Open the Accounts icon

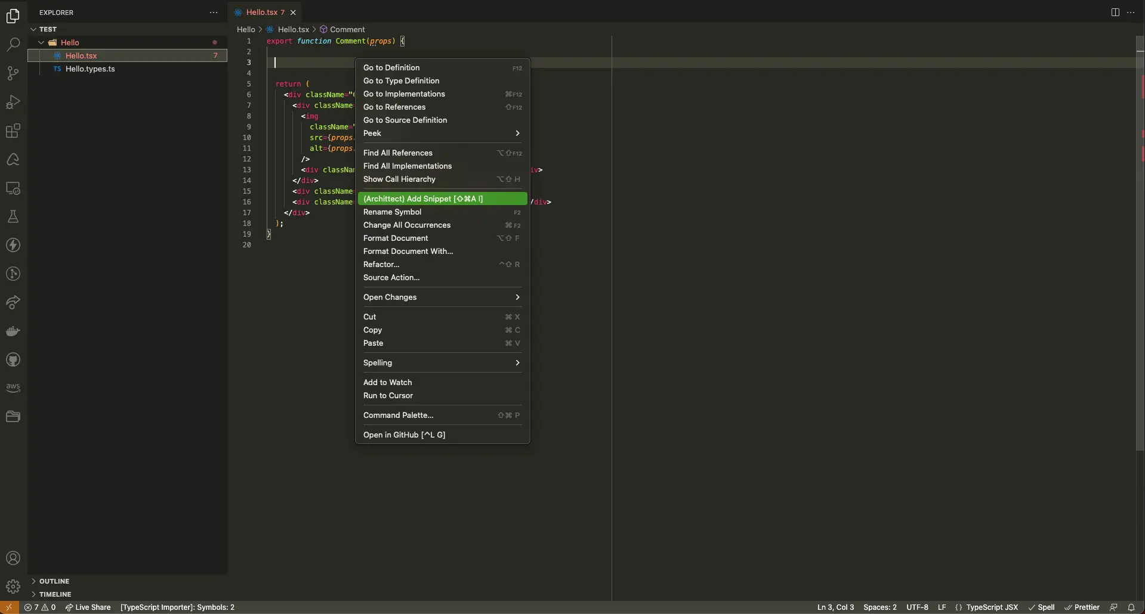coord(13,559)
